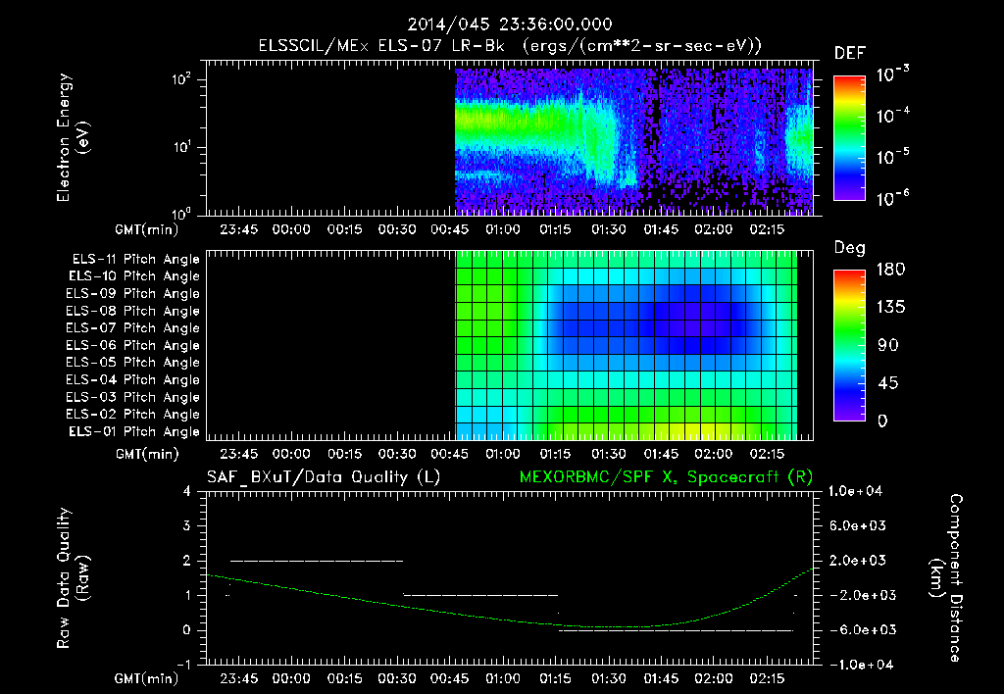Select the ELS-11 Pitch Angle row label
Image resolution: width=1004 pixels, height=694 pixels.
[x=135, y=260]
